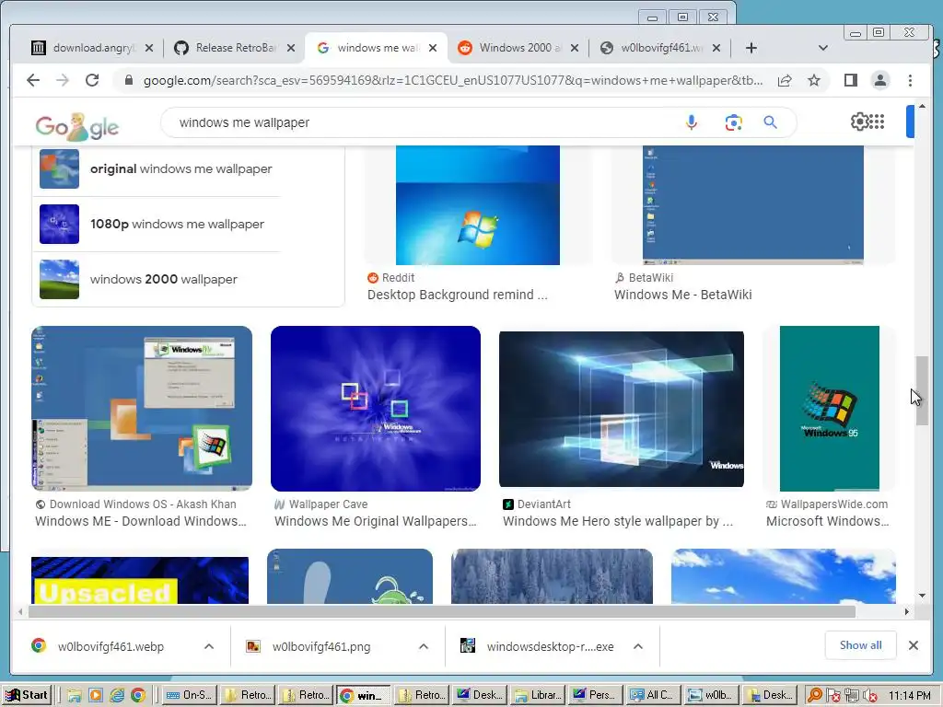
Task: Click the Google doodle logo
Action: [77, 126]
